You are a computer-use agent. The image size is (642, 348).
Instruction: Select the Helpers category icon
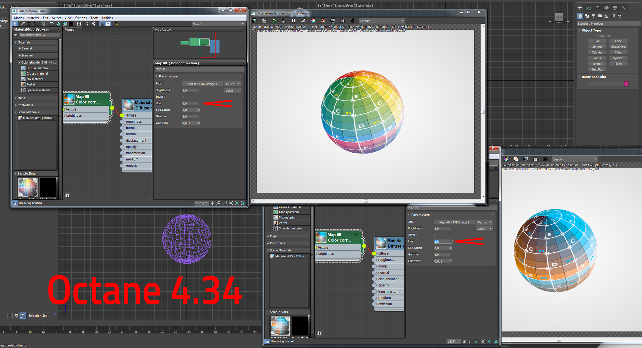coord(606,16)
